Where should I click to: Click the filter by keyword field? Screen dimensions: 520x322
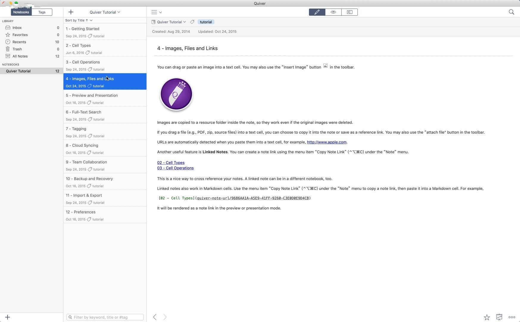105,317
